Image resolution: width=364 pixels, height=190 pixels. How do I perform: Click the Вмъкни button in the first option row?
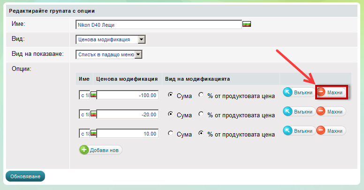click(x=298, y=92)
